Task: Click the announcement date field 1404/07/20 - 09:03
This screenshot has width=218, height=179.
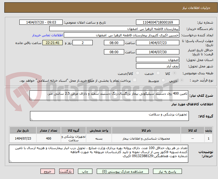Action: point(41,22)
